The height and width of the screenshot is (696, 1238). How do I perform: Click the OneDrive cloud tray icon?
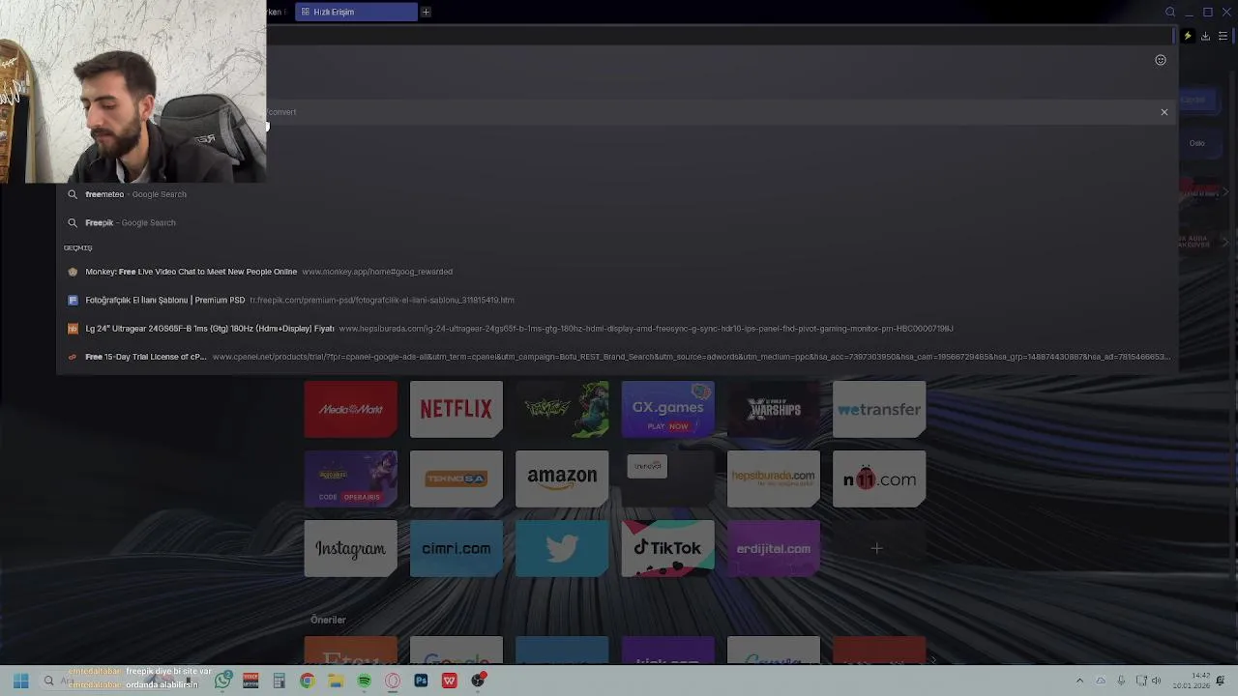point(1101,681)
